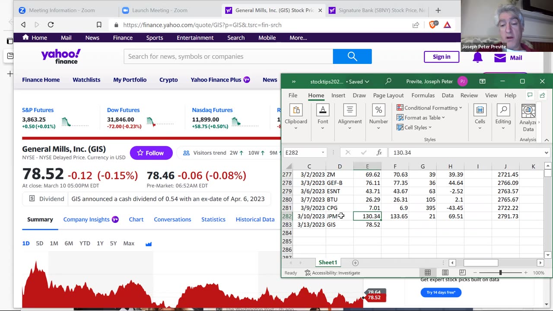Collapse the Excel ribbon chevron
The width and height of the screenshot is (553, 311).
pyautogui.click(x=547, y=140)
